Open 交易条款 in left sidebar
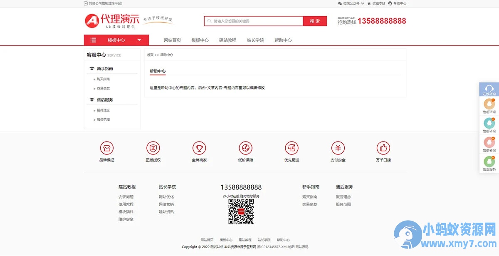 [103, 89]
